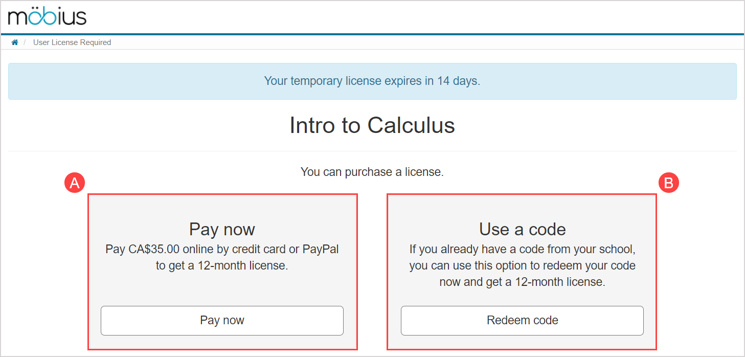Click the "You can purchase a license." text
Image resolution: width=745 pixels, height=357 pixels.
click(372, 172)
